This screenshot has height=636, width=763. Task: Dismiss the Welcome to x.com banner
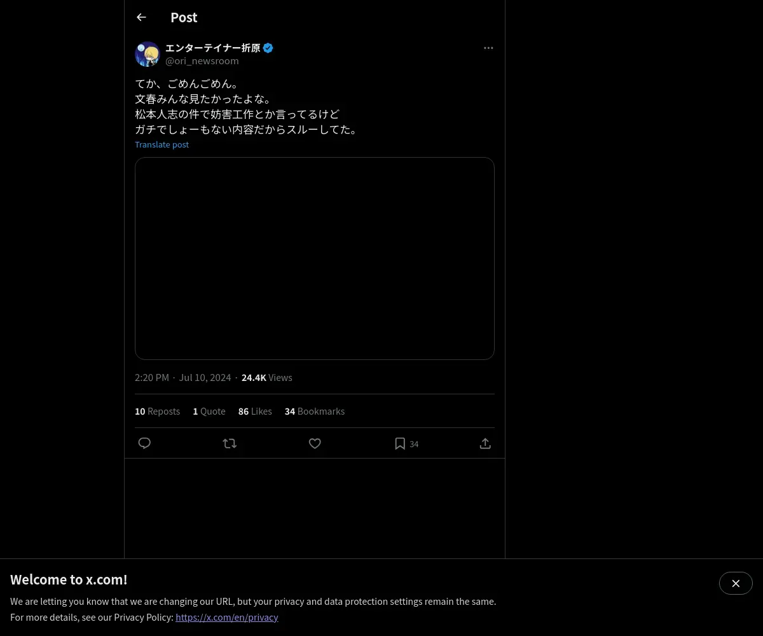click(736, 583)
